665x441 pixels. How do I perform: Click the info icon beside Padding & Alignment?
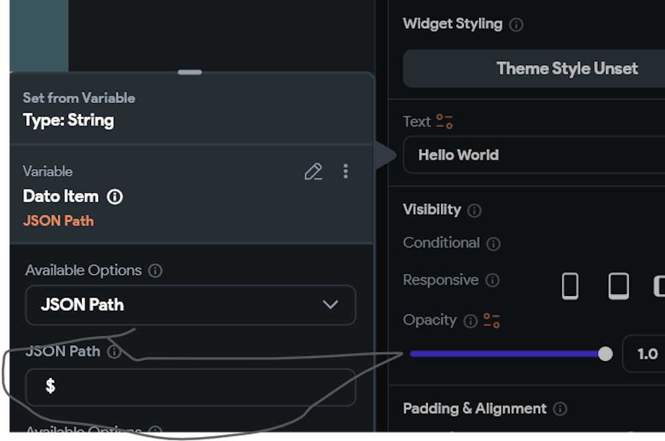click(x=560, y=409)
